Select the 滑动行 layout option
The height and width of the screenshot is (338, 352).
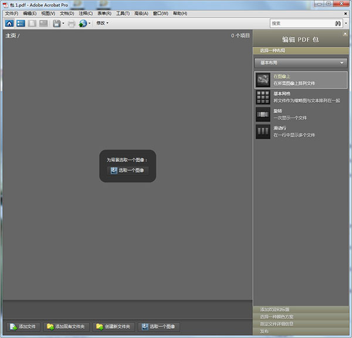[263, 131]
